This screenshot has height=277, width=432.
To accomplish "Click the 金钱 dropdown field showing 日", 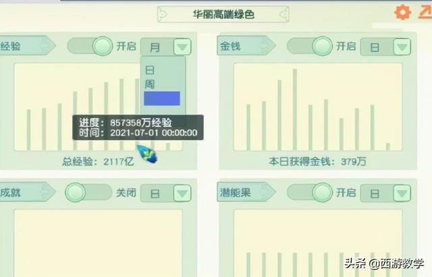I will coord(385,47).
